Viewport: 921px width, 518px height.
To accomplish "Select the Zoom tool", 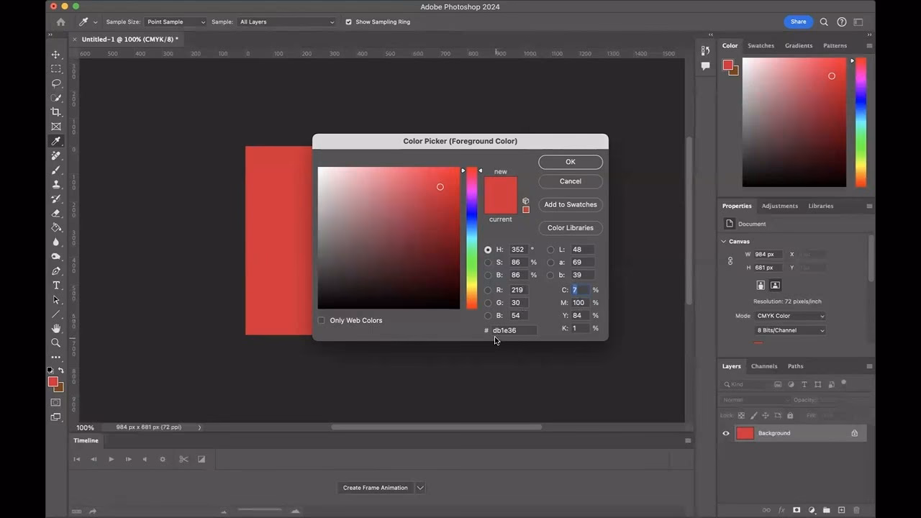I will [x=55, y=342].
